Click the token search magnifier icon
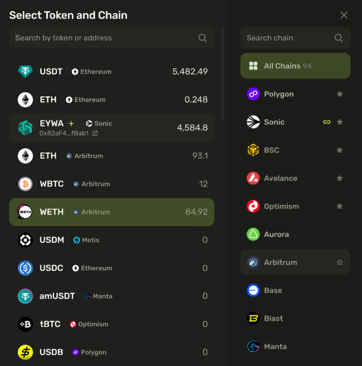Image resolution: width=362 pixels, height=366 pixels. pos(202,38)
